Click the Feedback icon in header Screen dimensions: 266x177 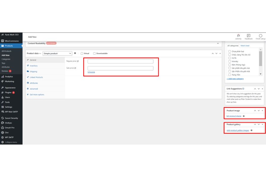[249, 36]
